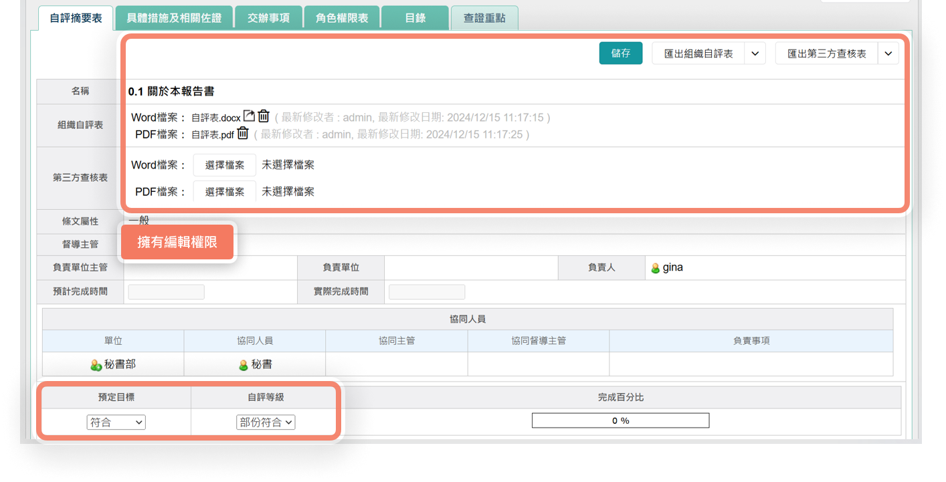Choose file for third-party Word檔案
The width and height of the screenshot is (946, 482).
225,165
